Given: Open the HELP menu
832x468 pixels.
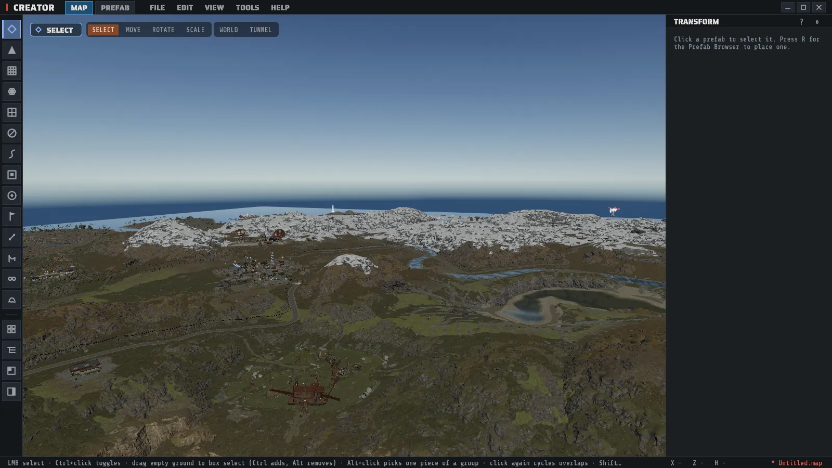Looking at the screenshot, I should pyautogui.click(x=280, y=7).
